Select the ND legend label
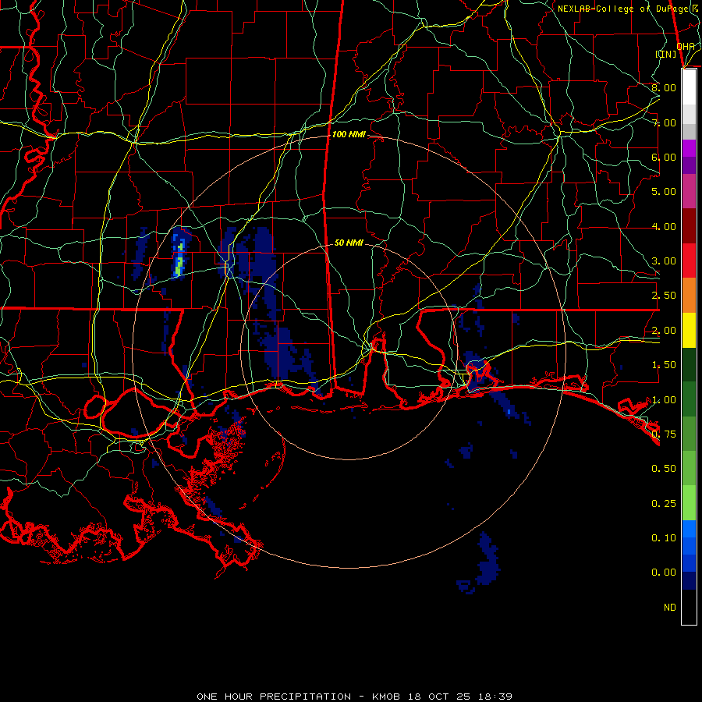Image resolution: width=702 pixels, height=702 pixels. pyautogui.click(x=670, y=608)
